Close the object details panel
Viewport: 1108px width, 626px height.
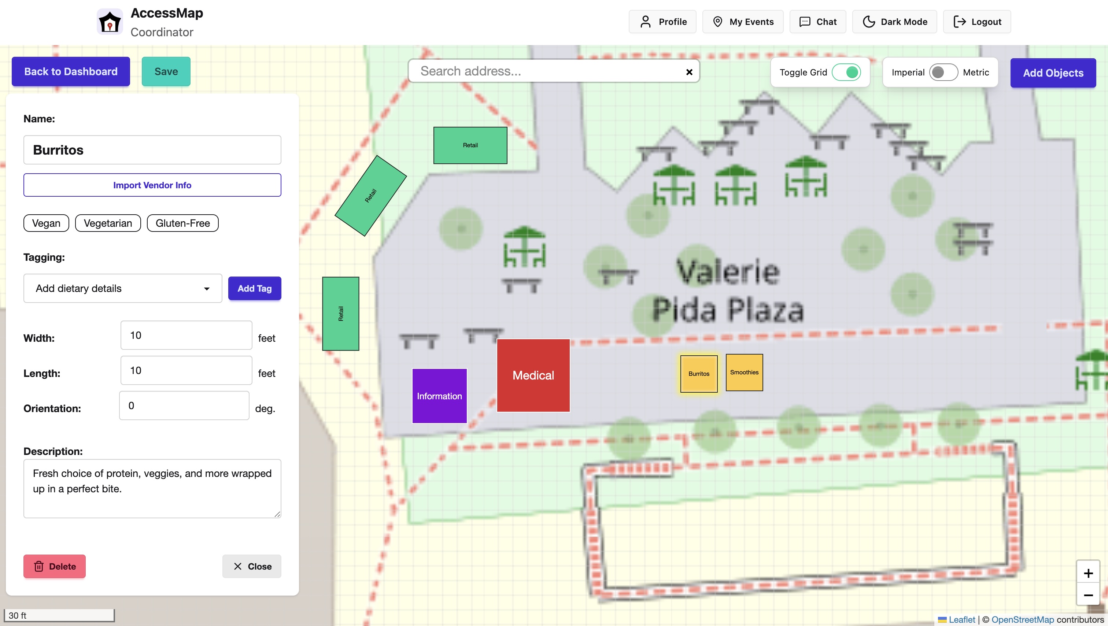(x=252, y=566)
